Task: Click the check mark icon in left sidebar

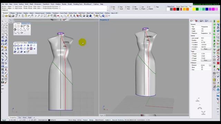Action: pos(6,73)
